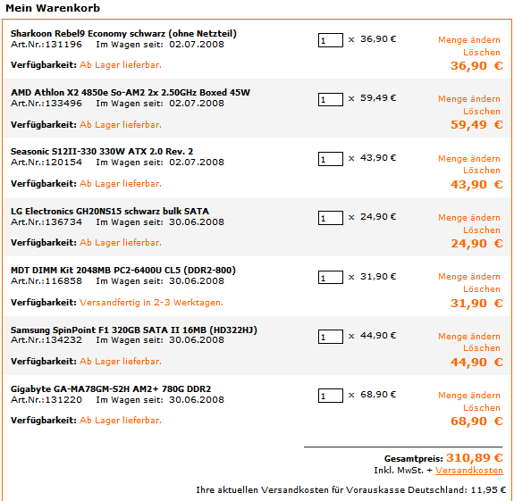Click 'Menge ändern' for Sharkoon Rebel9

(x=469, y=40)
